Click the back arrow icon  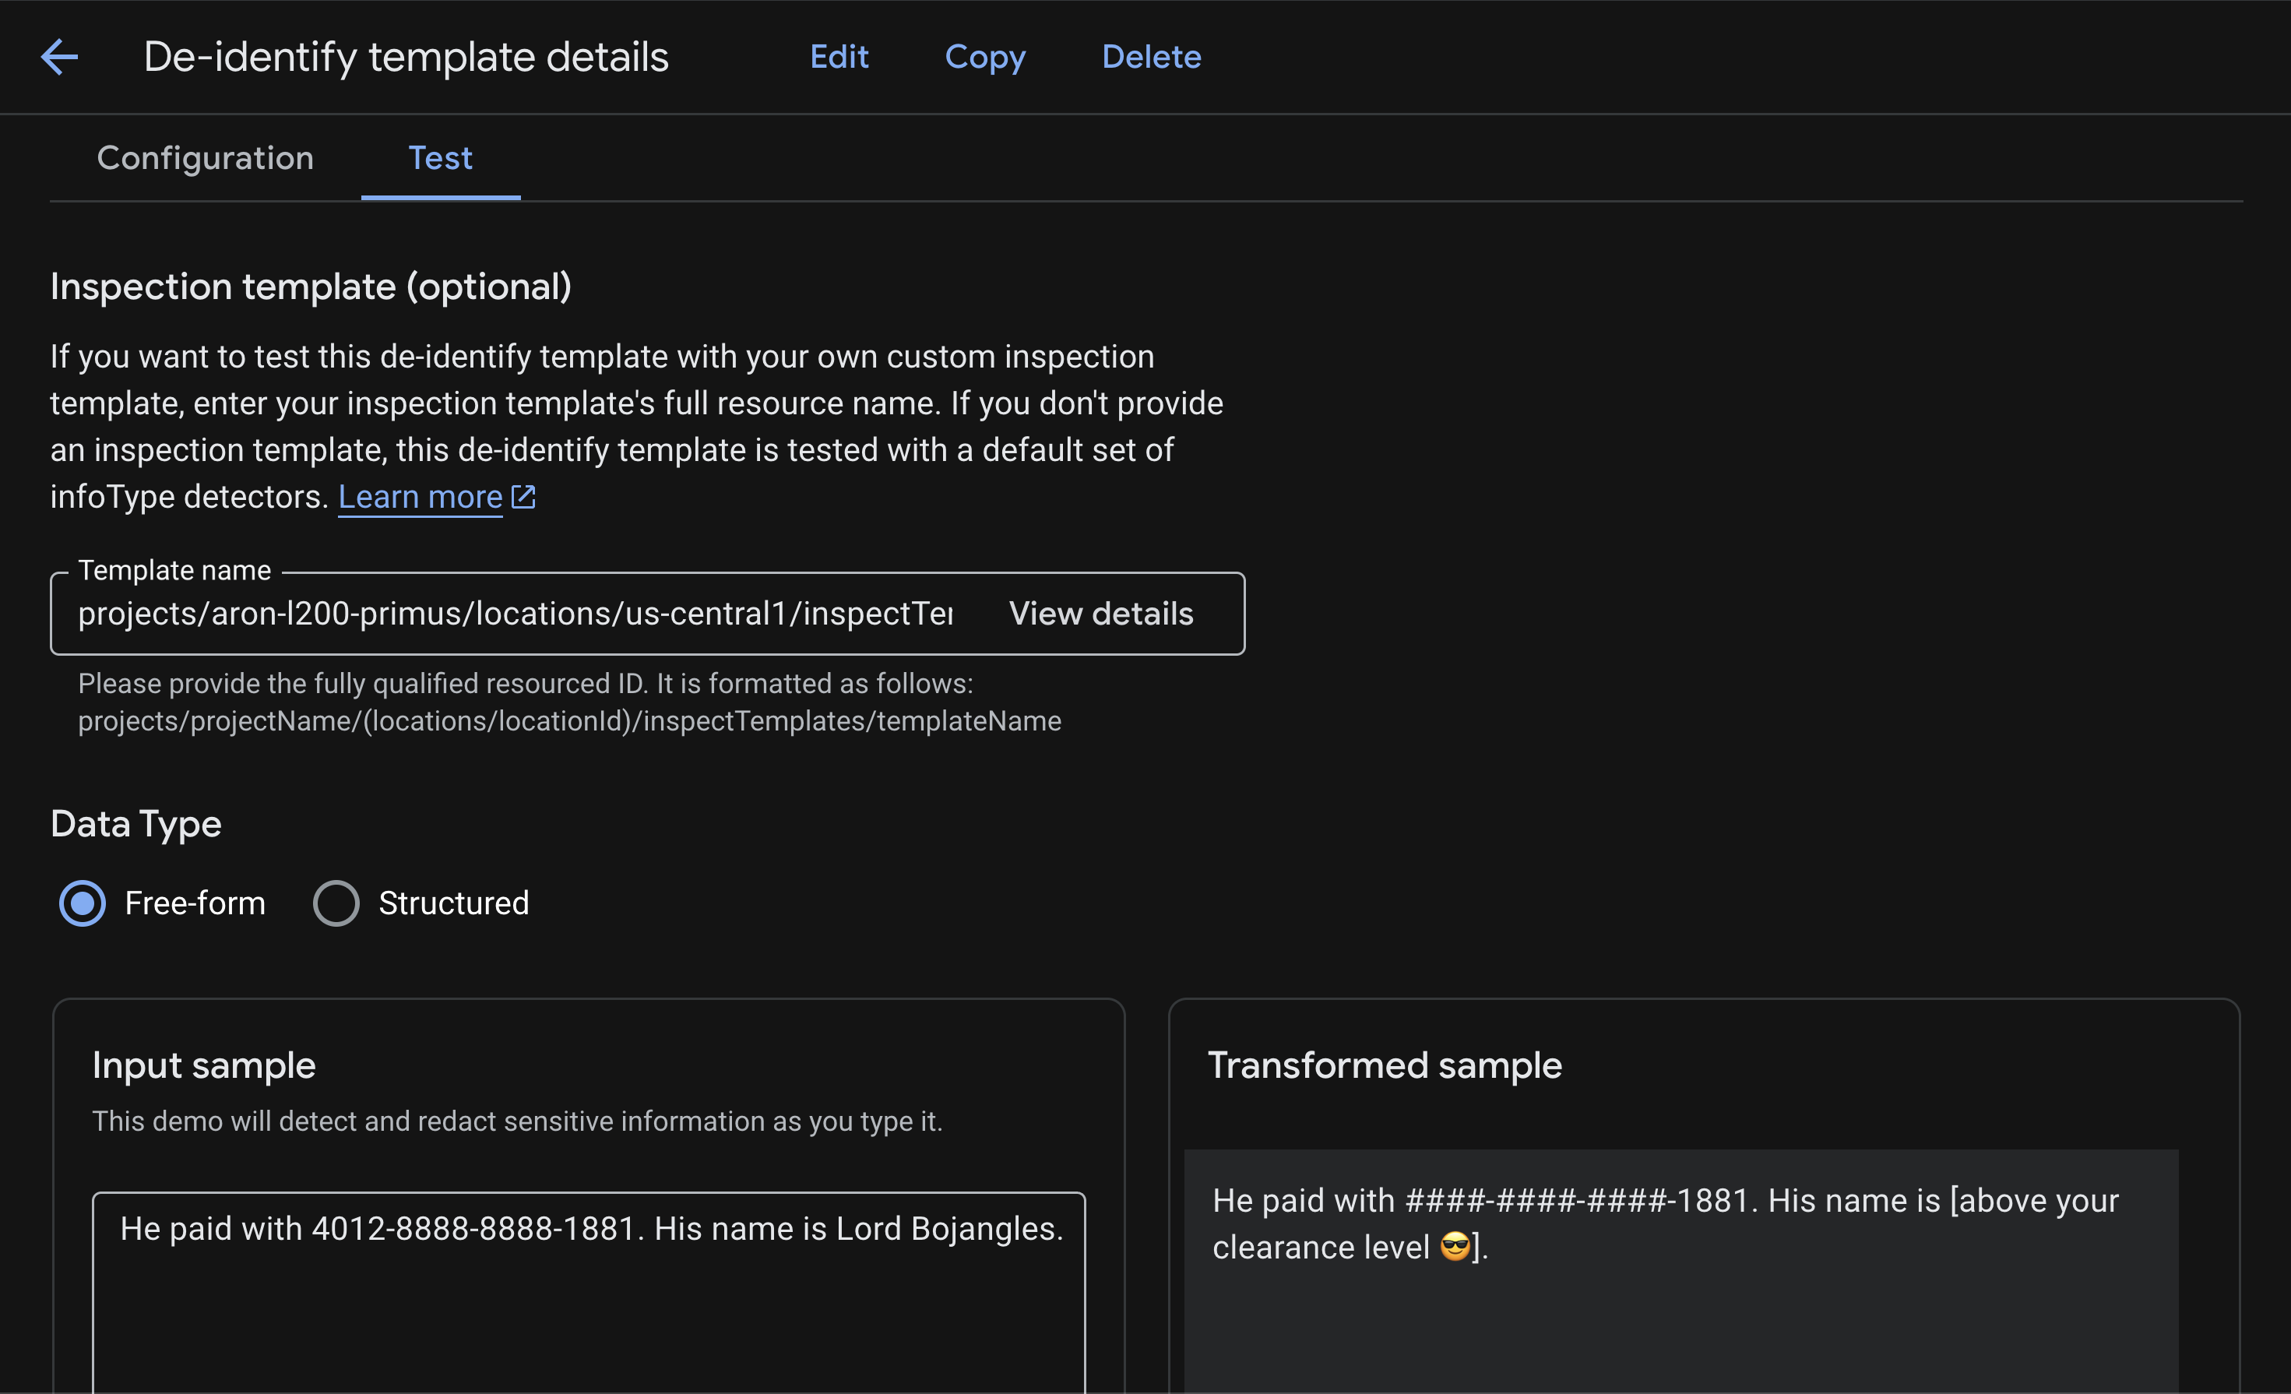point(59,57)
